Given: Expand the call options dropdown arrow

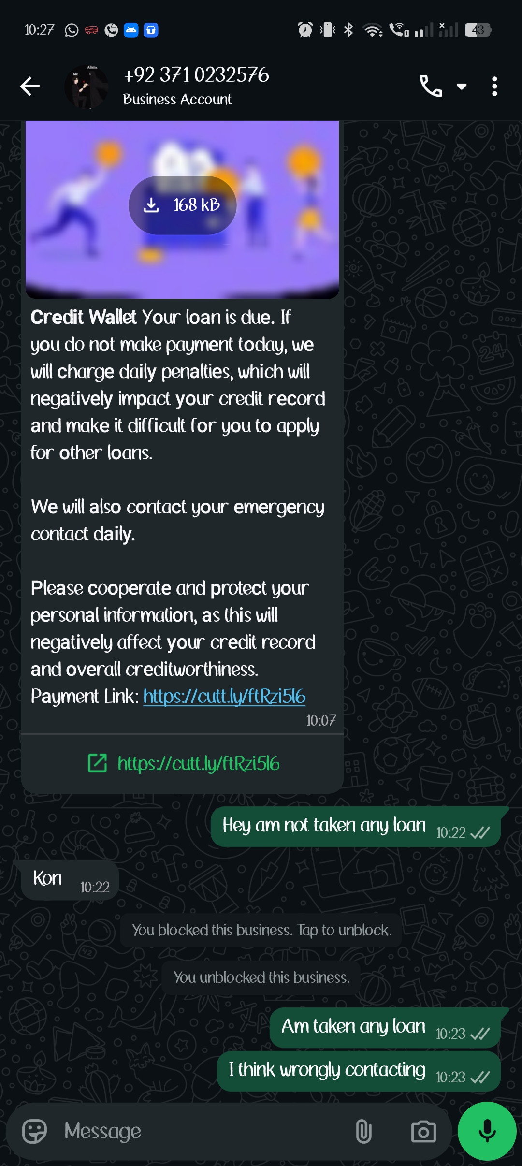Looking at the screenshot, I should pyautogui.click(x=462, y=87).
